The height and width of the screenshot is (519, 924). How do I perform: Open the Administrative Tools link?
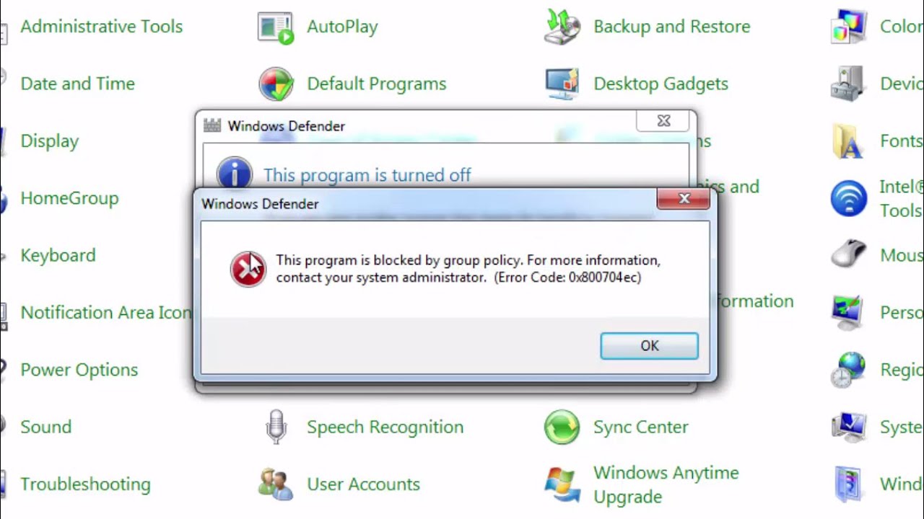click(x=102, y=27)
